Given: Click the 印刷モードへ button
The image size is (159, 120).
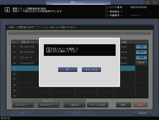Looking at the screenshot, I should [x=79, y=113].
